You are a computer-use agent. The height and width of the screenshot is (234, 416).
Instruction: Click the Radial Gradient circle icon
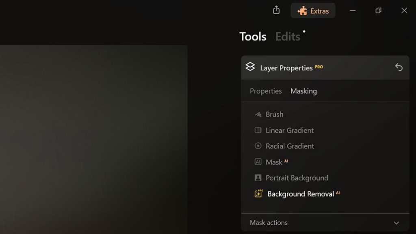click(258, 146)
